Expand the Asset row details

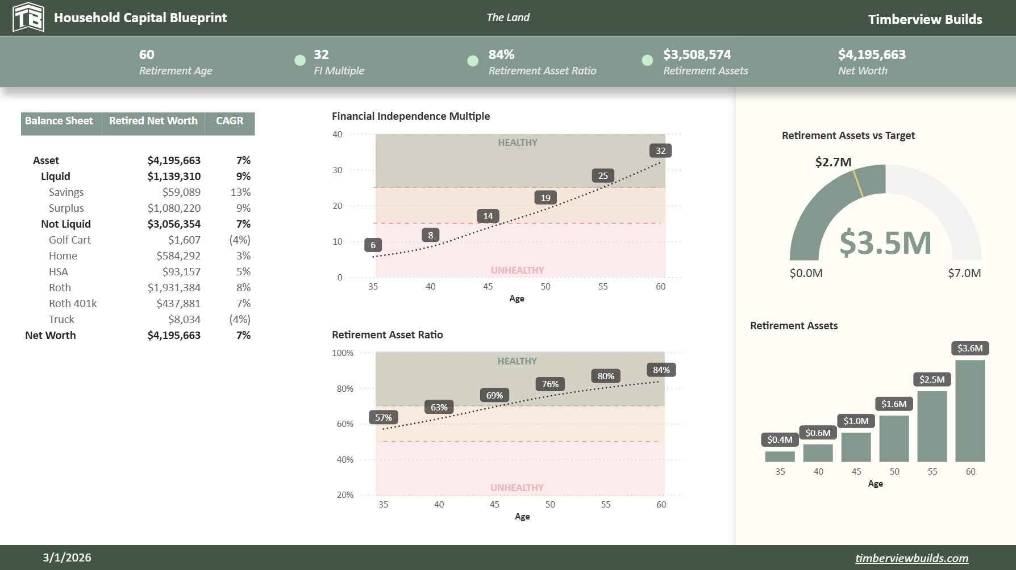(47, 160)
